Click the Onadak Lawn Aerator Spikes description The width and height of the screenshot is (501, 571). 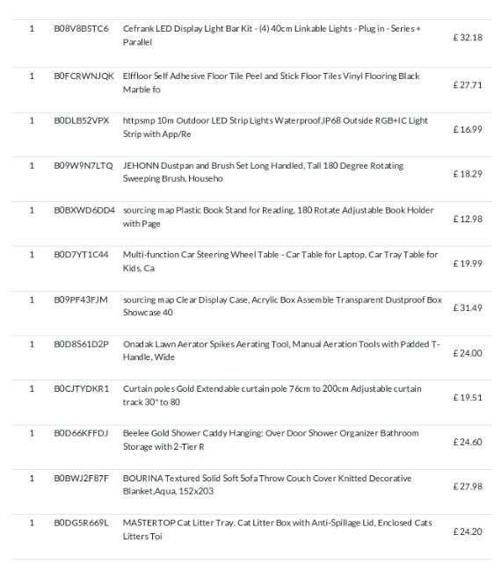point(281,351)
